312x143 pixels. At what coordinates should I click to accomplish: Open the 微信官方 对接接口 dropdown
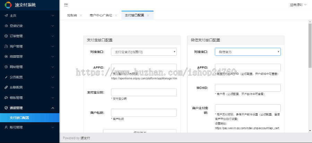click(248, 52)
